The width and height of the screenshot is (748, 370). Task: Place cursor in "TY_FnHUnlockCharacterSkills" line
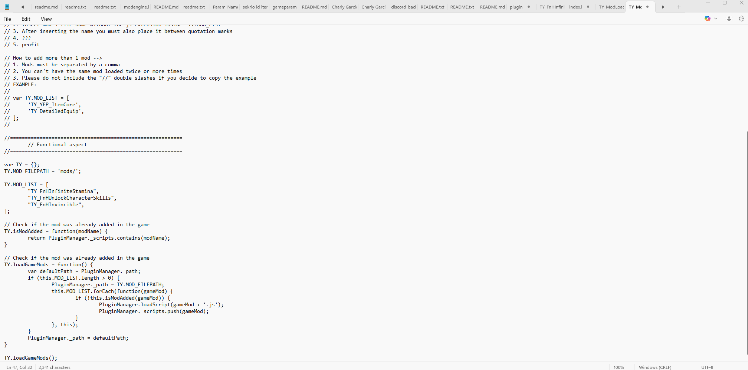pos(72,198)
